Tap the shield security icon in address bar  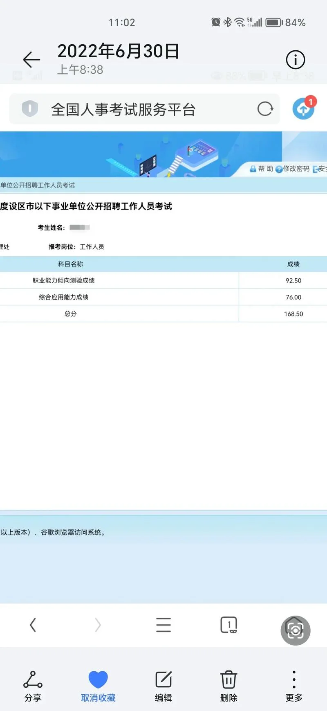click(x=30, y=109)
